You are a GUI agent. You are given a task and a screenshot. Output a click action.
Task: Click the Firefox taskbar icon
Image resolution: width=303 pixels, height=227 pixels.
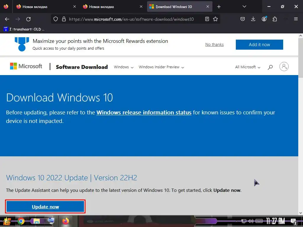[x=66, y=221]
